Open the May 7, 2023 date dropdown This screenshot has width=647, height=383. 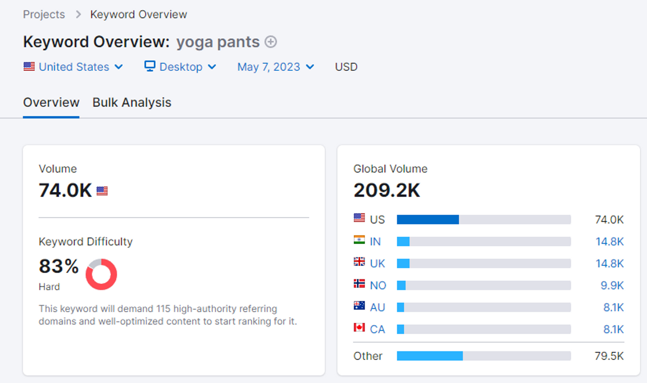pos(276,67)
